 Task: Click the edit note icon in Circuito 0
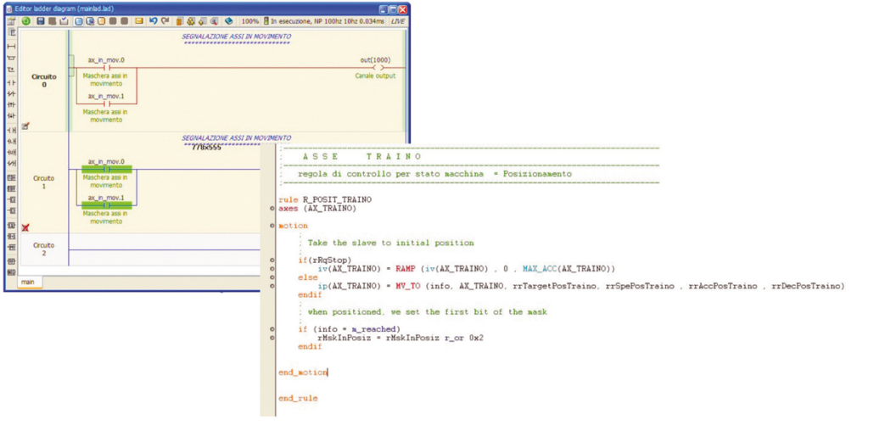tap(25, 126)
